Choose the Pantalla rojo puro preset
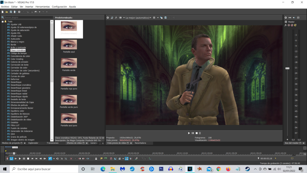This screenshot has height=173, width=307. click(x=69, y=81)
